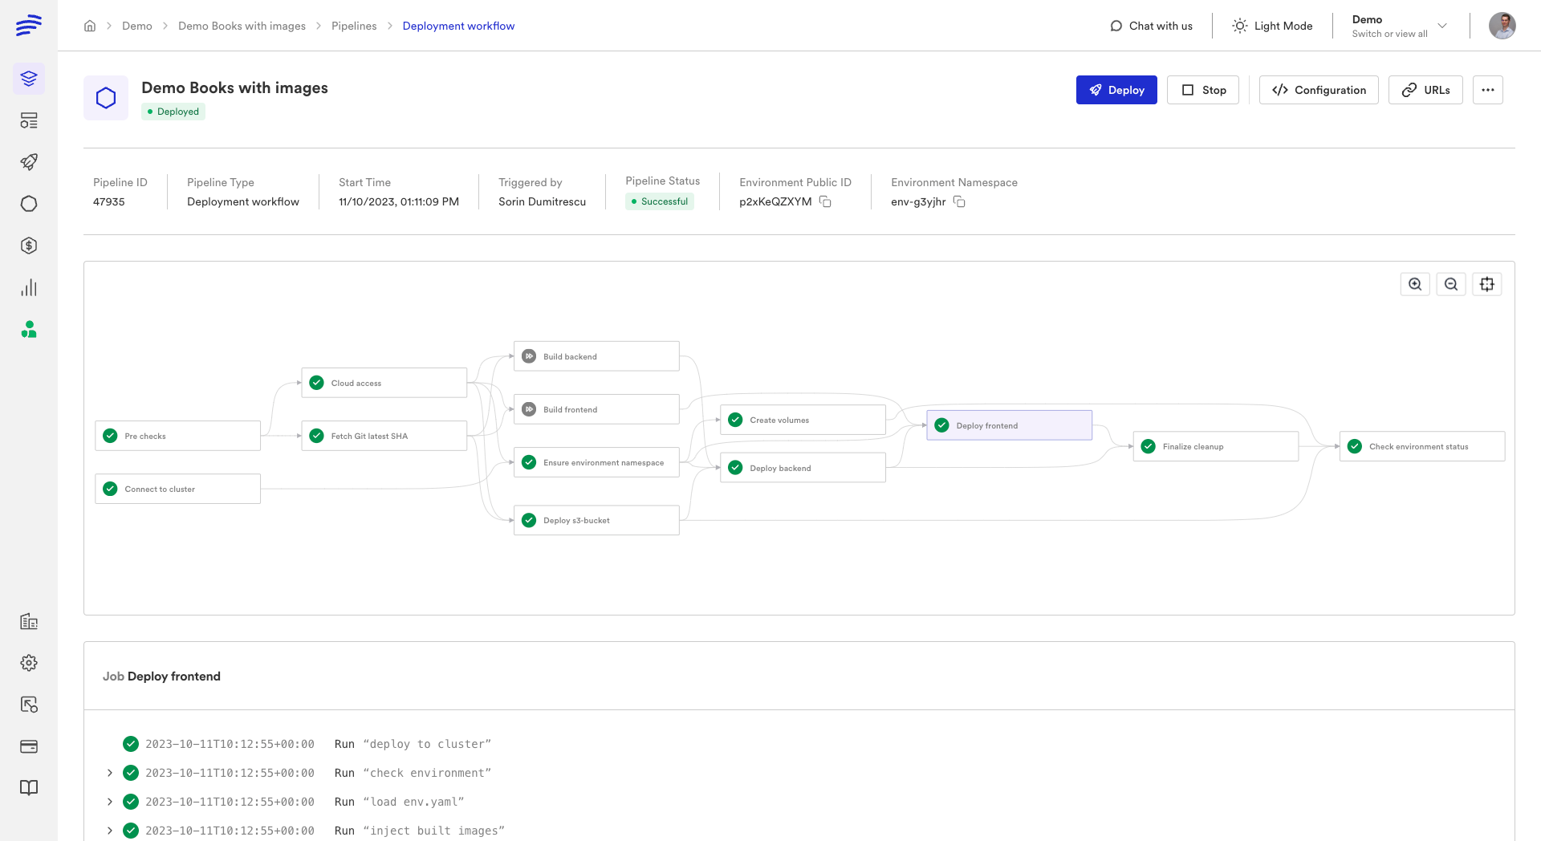The height and width of the screenshot is (841, 1541).
Task: Copy the env-g3yjhr namespace value
Action: (960, 201)
